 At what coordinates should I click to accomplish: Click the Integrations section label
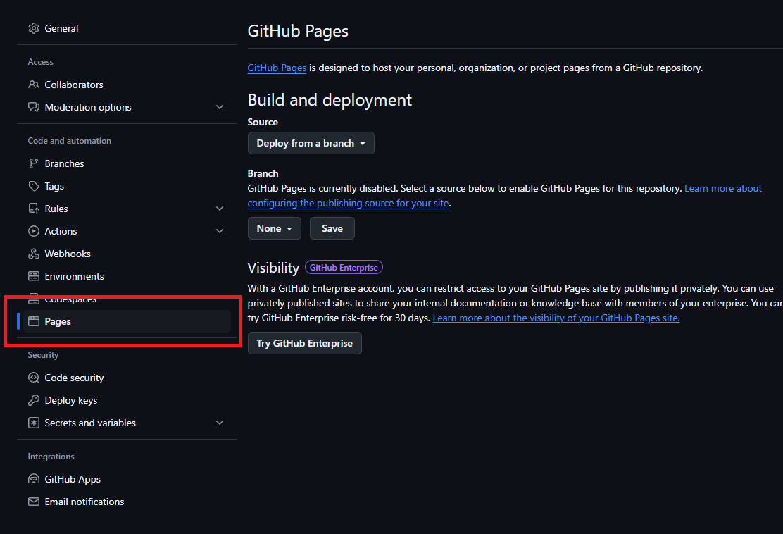[x=51, y=457]
